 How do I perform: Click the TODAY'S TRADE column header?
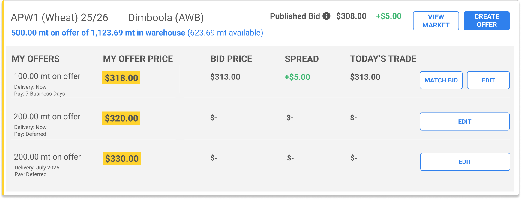click(x=383, y=59)
